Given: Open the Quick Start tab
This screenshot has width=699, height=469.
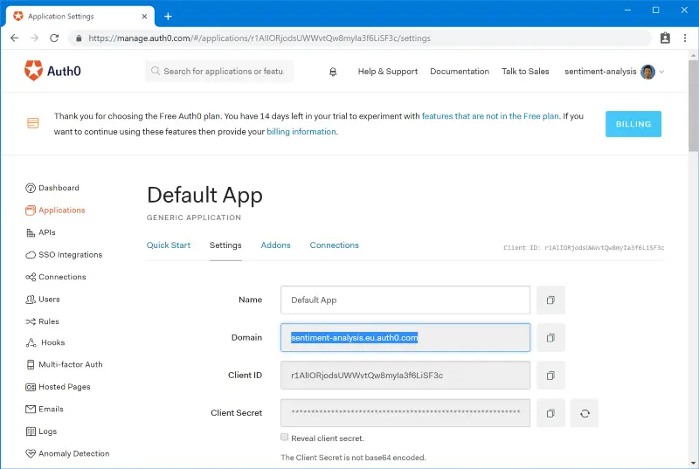Looking at the screenshot, I should pos(169,245).
